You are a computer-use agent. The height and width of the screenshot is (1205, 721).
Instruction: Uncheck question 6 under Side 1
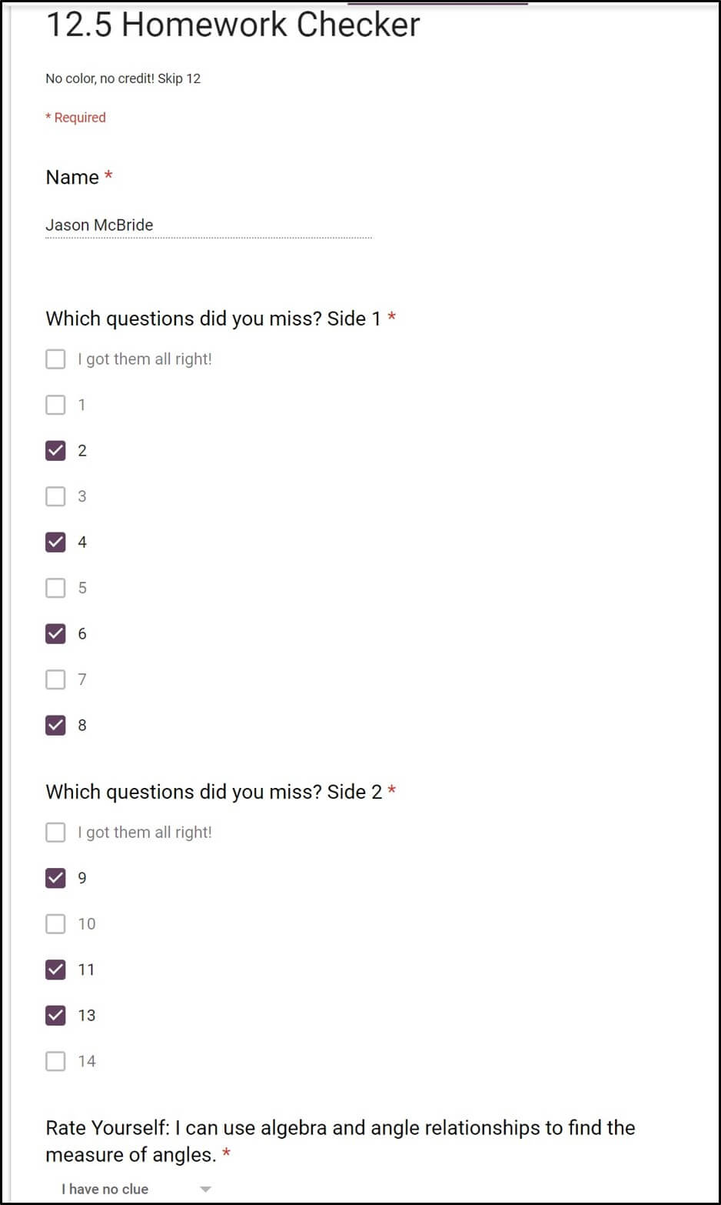click(55, 633)
